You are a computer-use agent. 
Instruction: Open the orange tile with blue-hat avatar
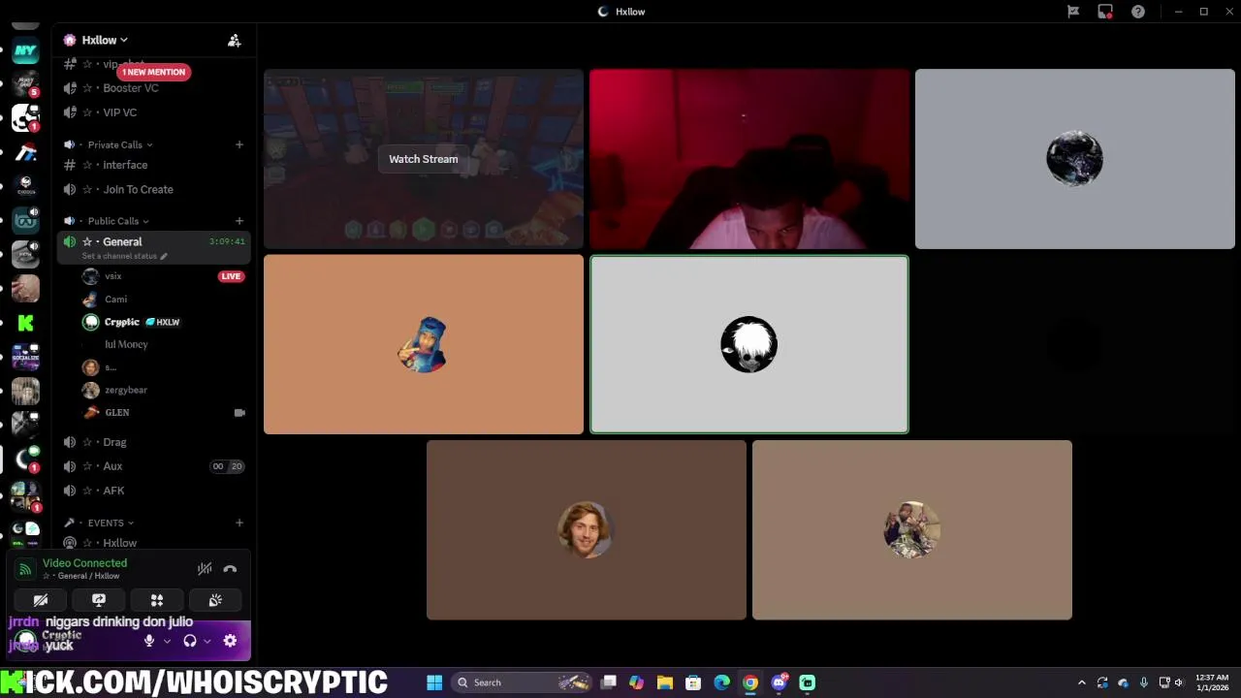pos(424,344)
